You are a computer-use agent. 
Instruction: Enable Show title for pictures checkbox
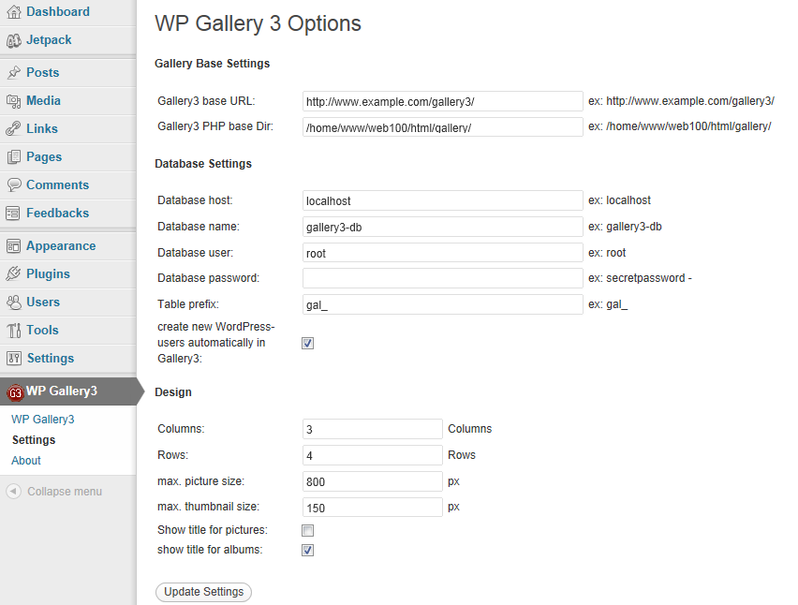click(x=307, y=531)
